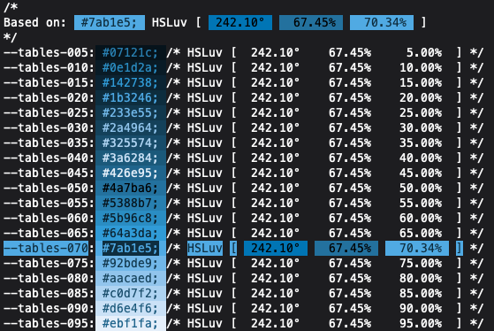Screen dimensions: 494x331
Task: Click the 20.00% lightness value
Action: pyautogui.click(x=421, y=98)
